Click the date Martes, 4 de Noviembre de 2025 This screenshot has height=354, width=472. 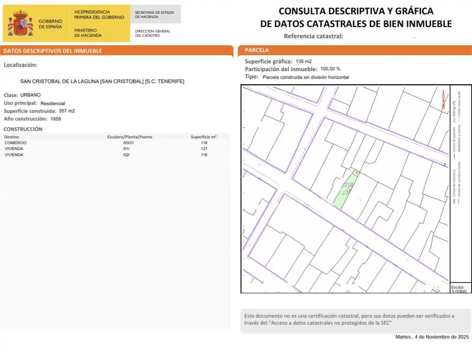coord(432,337)
